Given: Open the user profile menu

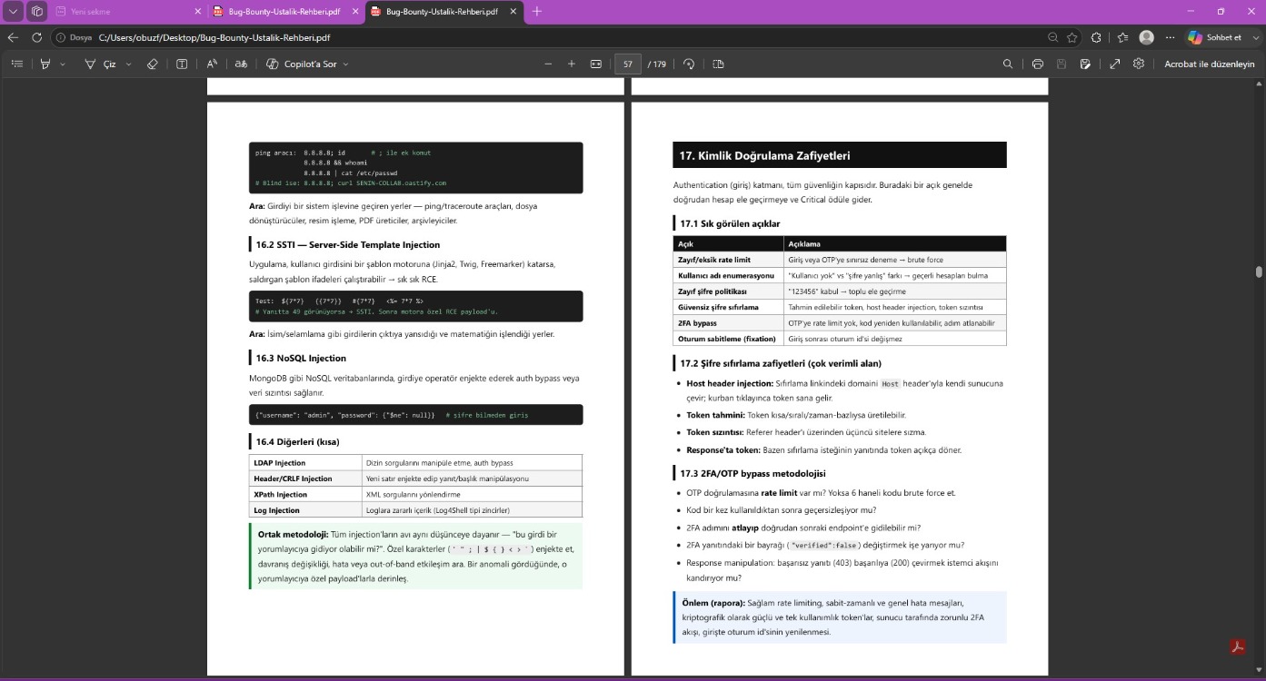Looking at the screenshot, I should [x=1147, y=37].
